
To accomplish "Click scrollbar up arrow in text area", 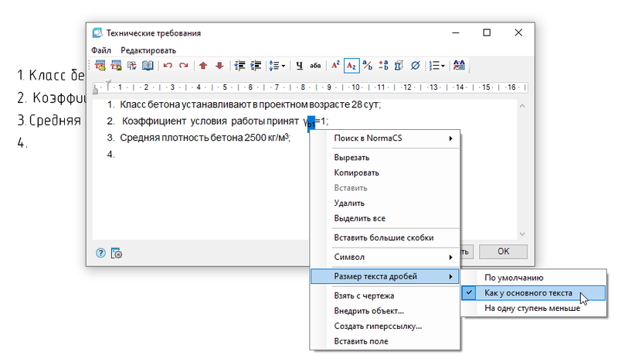I will pos(522,106).
